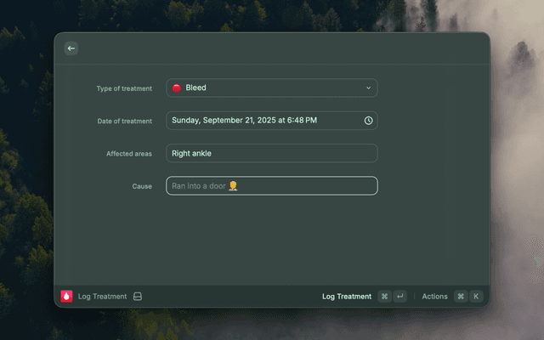This screenshot has height=340, width=544.
Task: Click the Command key badge next to Log Treatment
Action: pos(385,297)
